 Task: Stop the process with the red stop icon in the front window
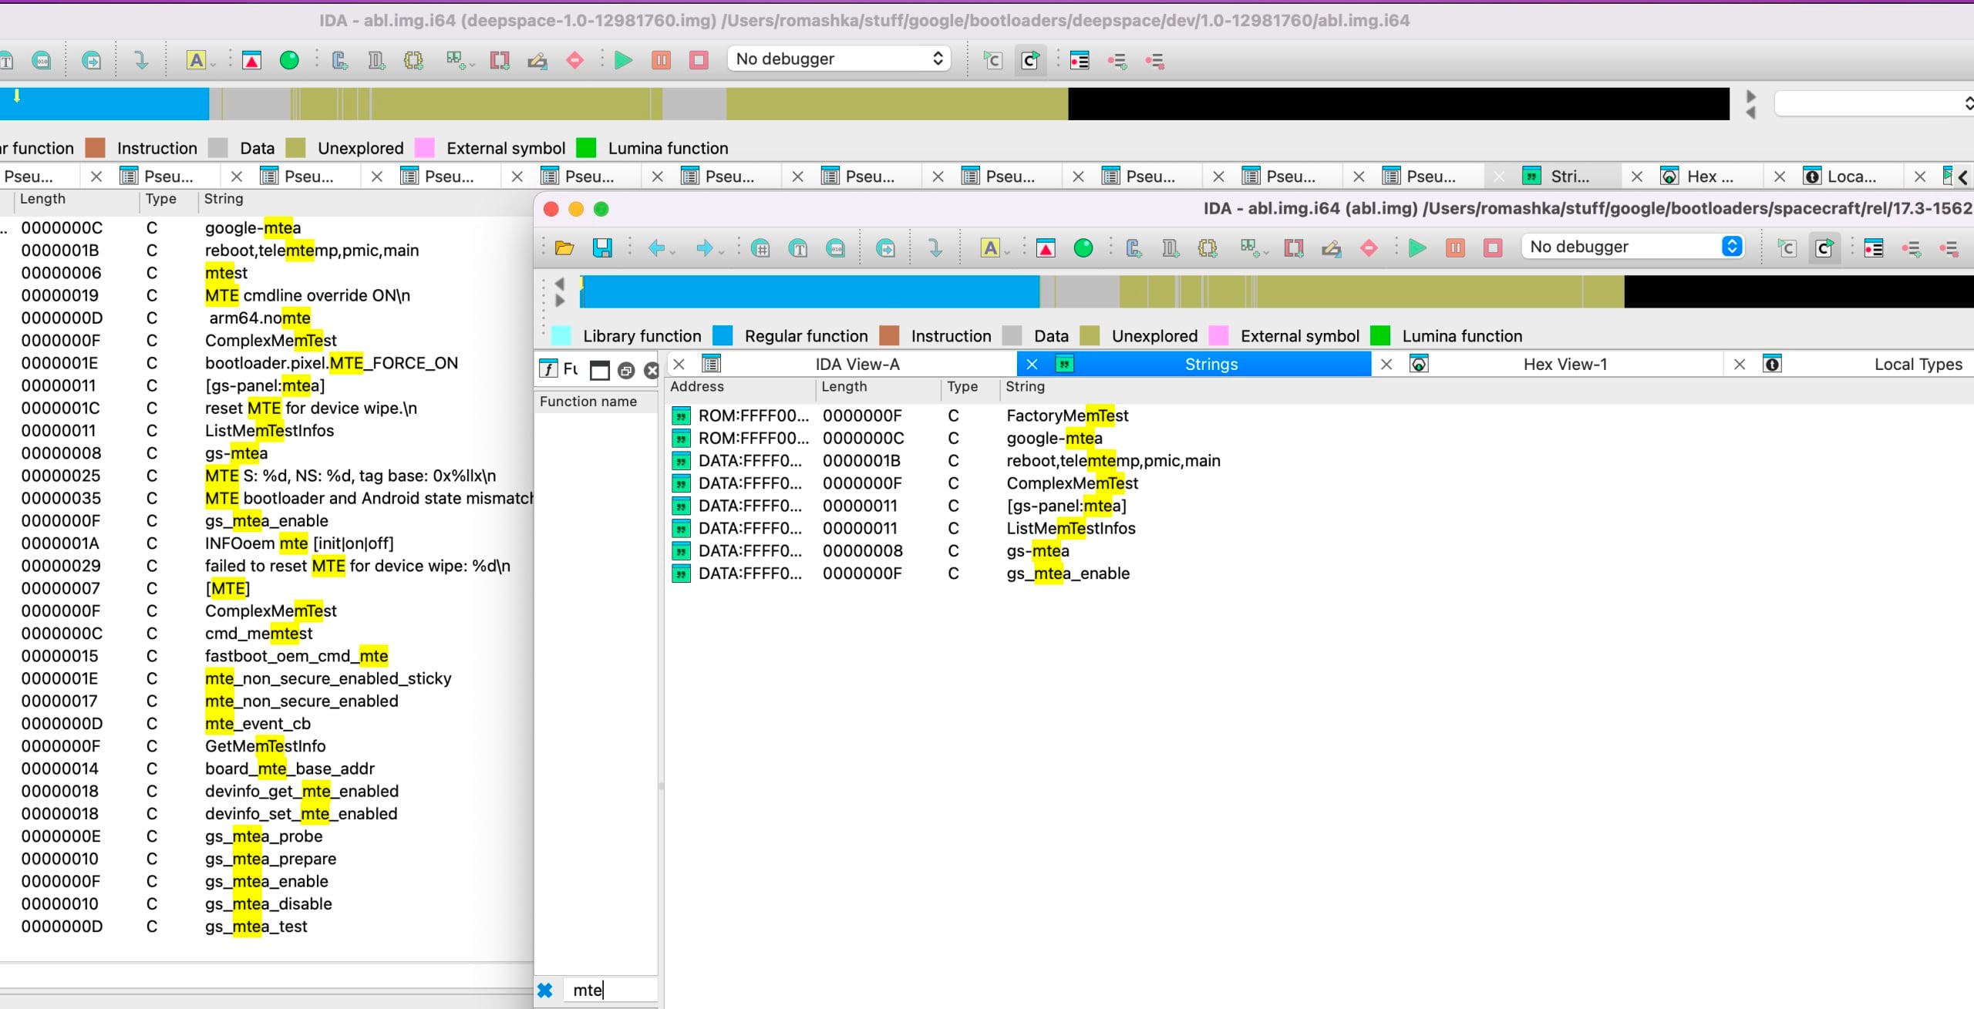[x=1493, y=247]
